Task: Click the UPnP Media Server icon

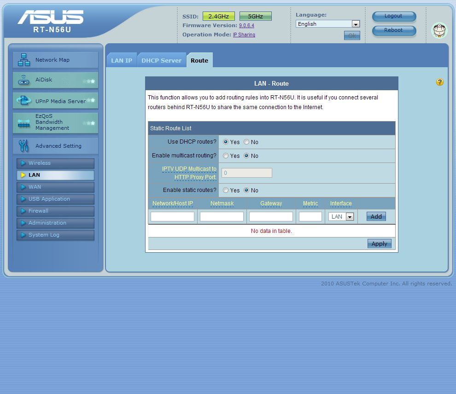Action: pyautogui.click(x=23, y=101)
